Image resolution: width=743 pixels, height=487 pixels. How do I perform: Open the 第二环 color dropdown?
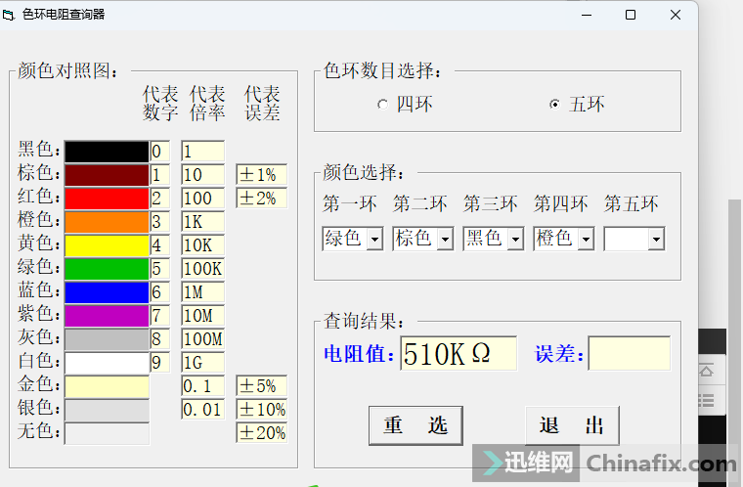[x=445, y=239]
